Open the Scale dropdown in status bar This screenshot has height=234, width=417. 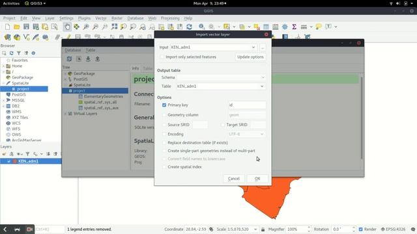click(x=255, y=229)
